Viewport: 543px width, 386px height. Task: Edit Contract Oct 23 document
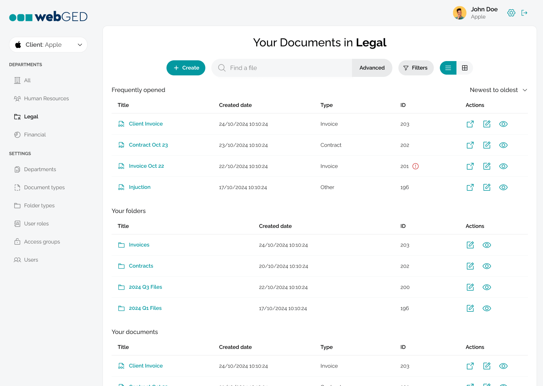tap(487, 145)
